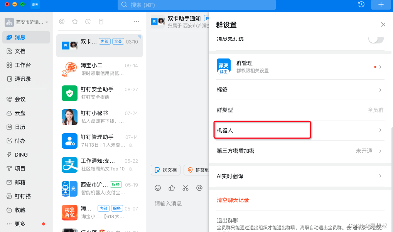393x232 pixels.
Task: Click the bookmark filter icon in conversation toolbar
Action: coord(101,22)
